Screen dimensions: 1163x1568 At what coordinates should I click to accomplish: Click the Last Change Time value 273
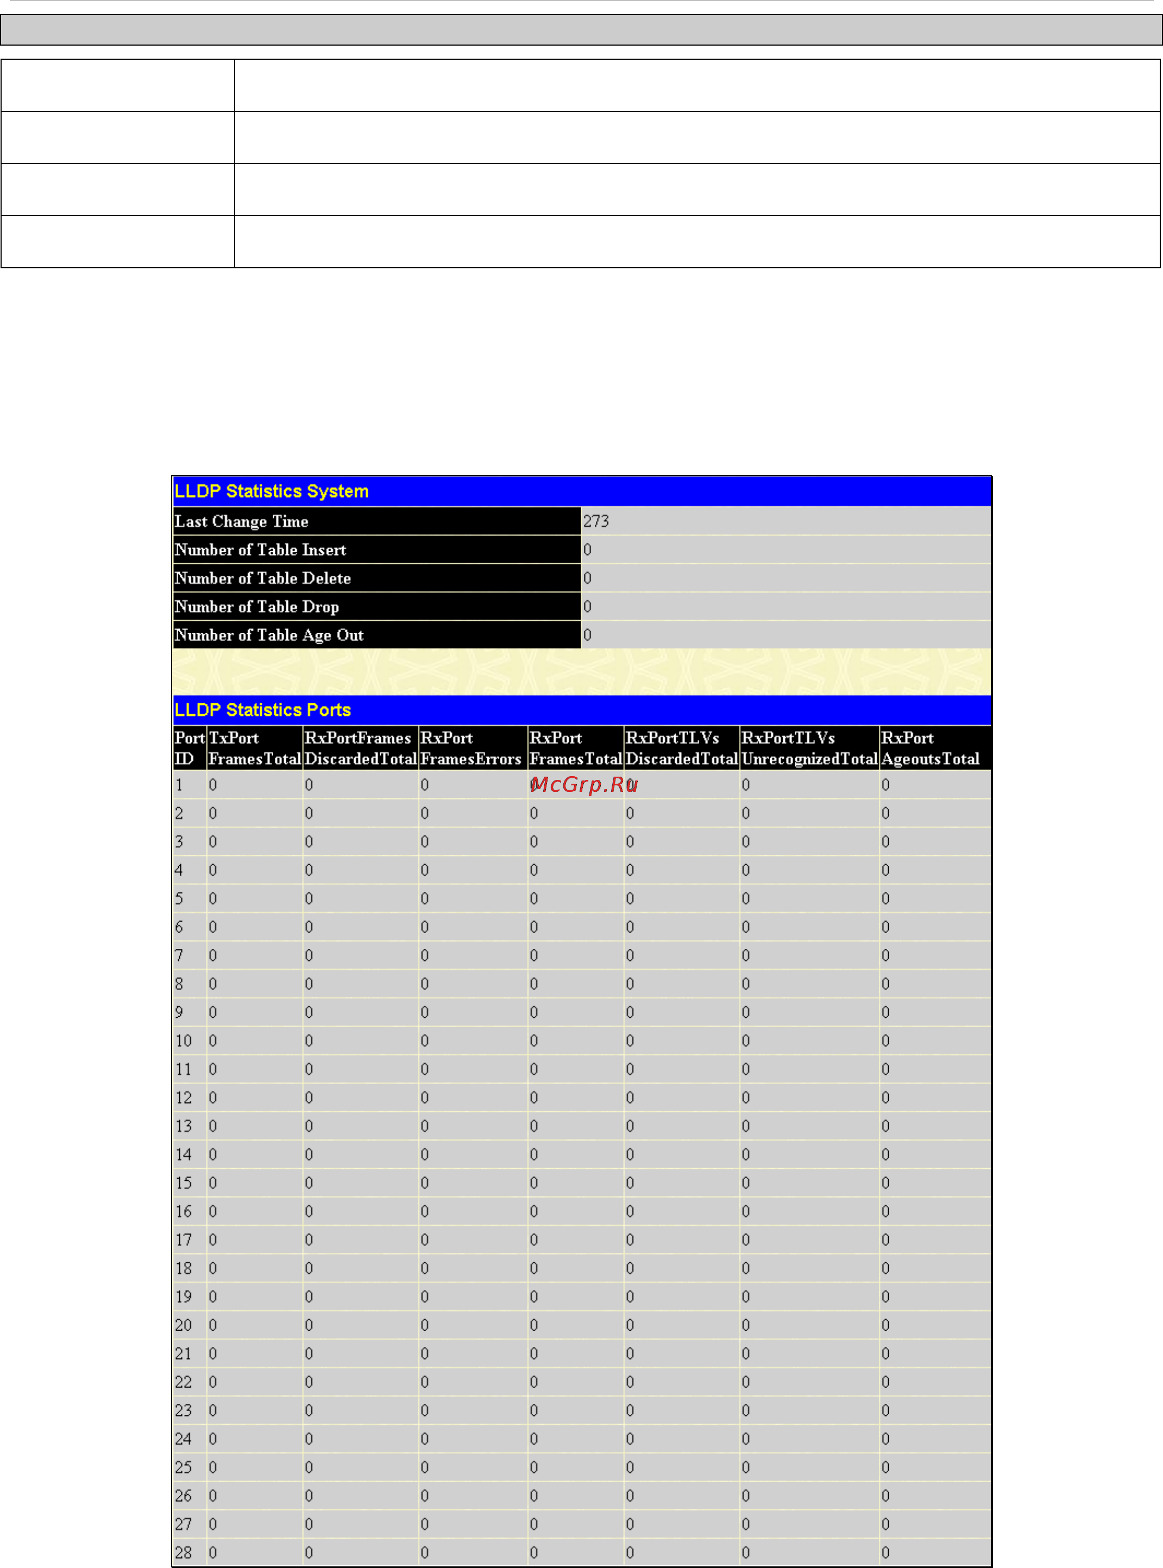point(595,521)
